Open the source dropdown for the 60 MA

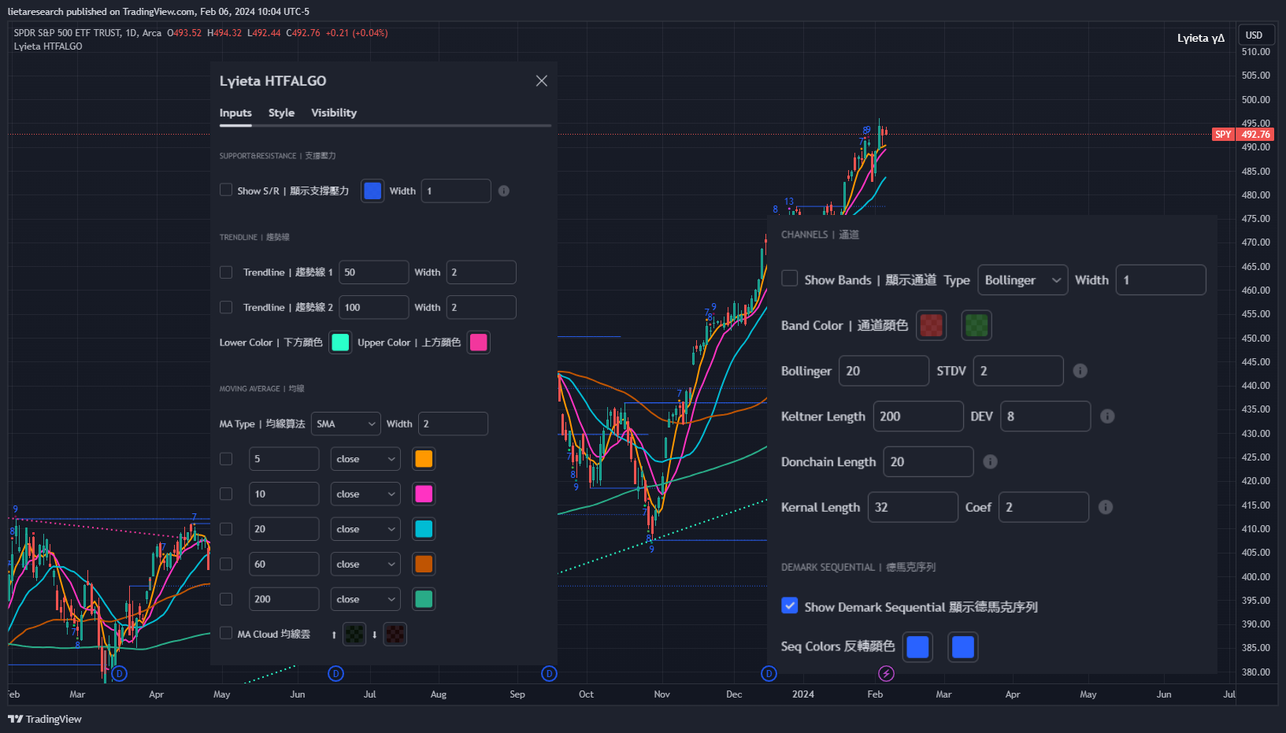[x=365, y=564]
